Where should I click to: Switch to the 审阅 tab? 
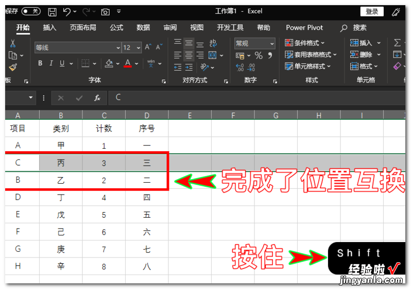(x=170, y=27)
